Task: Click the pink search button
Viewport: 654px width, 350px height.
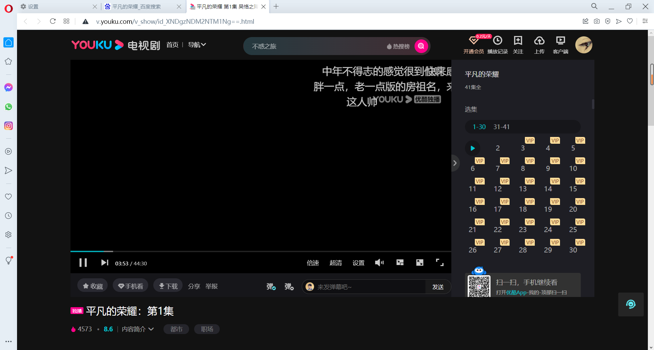Action: (x=421, y=46)
